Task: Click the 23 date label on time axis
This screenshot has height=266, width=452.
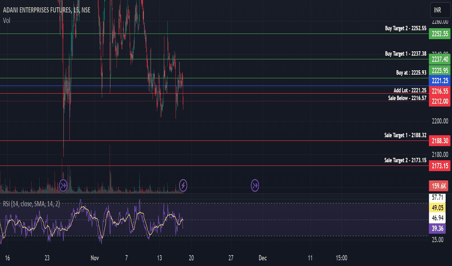Action: (x=47, y=258)
